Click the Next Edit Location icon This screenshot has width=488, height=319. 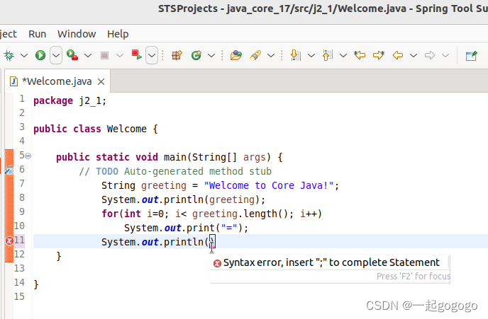click(379, 55)
